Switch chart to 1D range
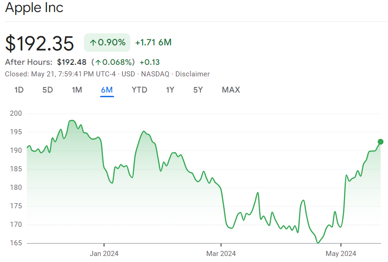388x262 pixels. 19,90
